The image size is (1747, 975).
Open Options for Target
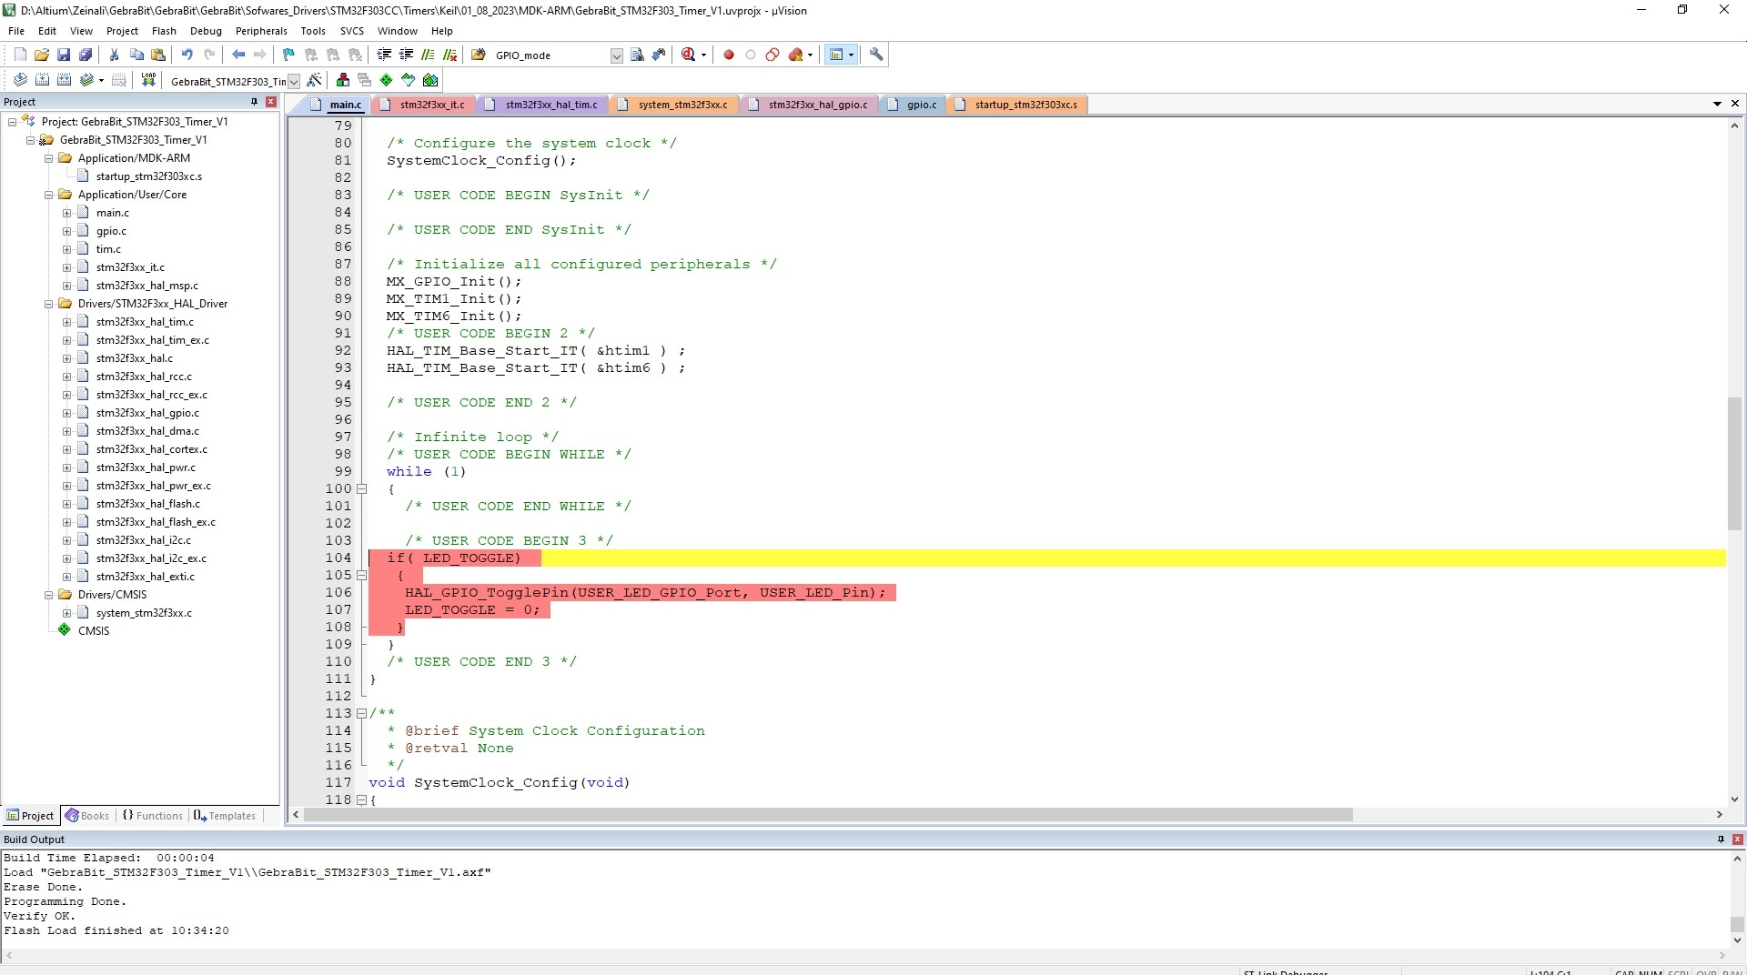315,80
